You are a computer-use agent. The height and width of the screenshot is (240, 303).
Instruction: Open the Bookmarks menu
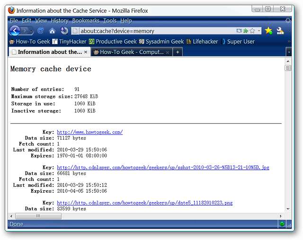click(x=86, y=20)
